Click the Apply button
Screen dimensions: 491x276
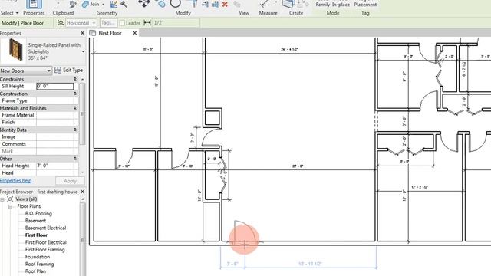(70, 181)
